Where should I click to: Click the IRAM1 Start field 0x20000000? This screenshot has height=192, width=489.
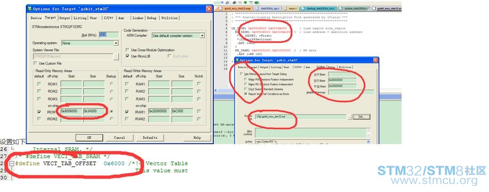[x=159, y=111]
